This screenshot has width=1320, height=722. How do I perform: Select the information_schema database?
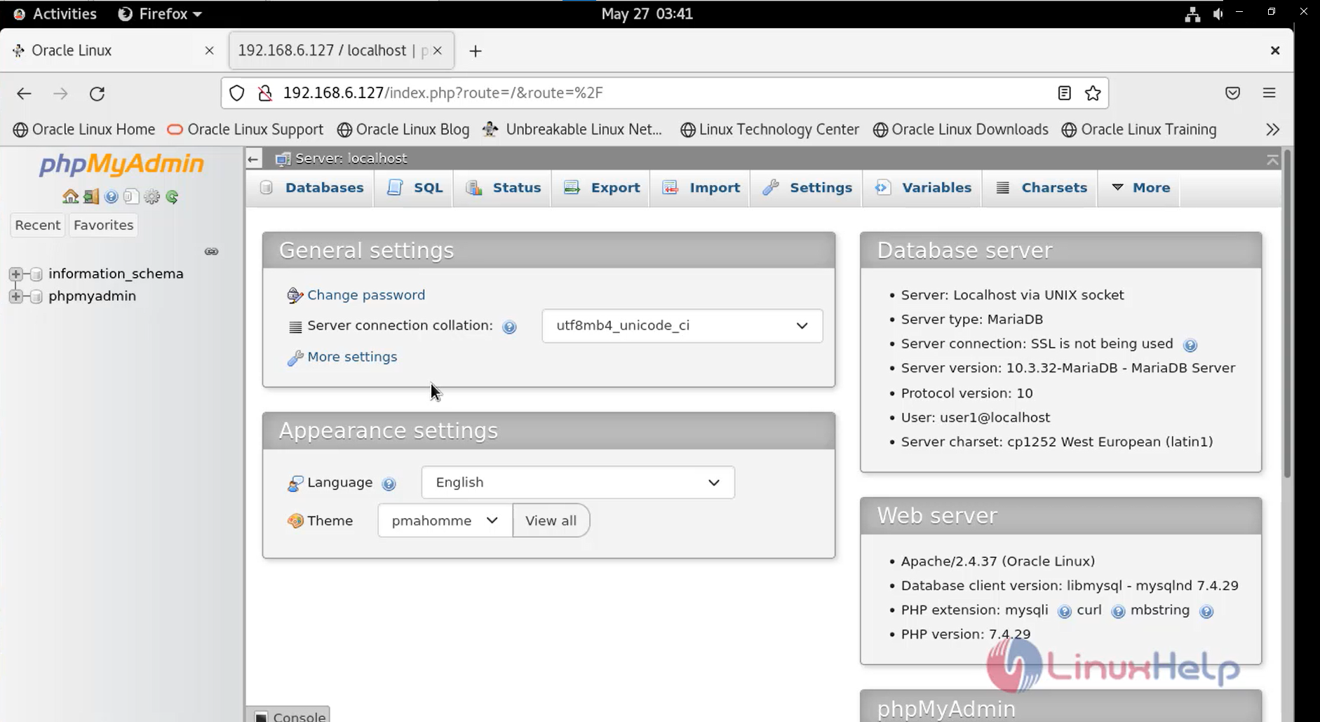(x=116, y=274)
